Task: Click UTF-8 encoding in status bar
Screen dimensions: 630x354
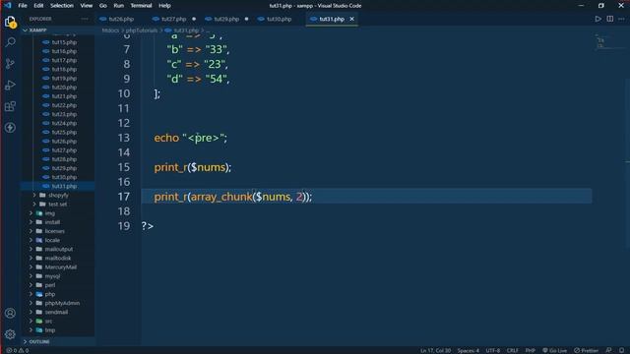Action: click(493, 350)
